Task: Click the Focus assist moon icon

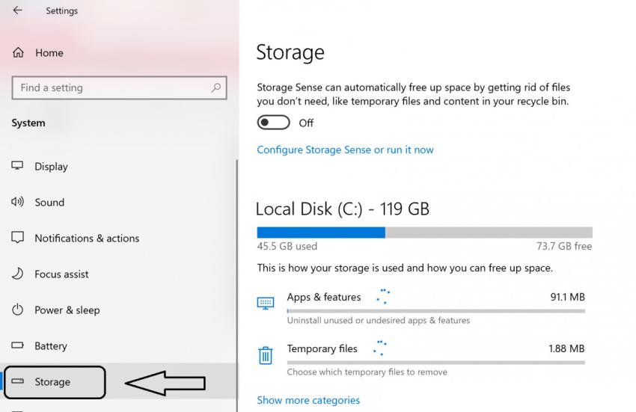Action: tap(17, 274)
